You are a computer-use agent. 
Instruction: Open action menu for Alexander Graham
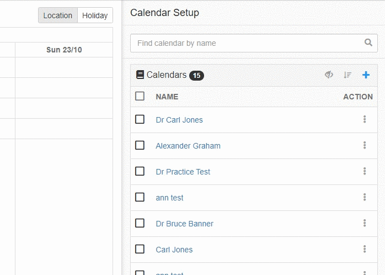click(x=365, y=145)
